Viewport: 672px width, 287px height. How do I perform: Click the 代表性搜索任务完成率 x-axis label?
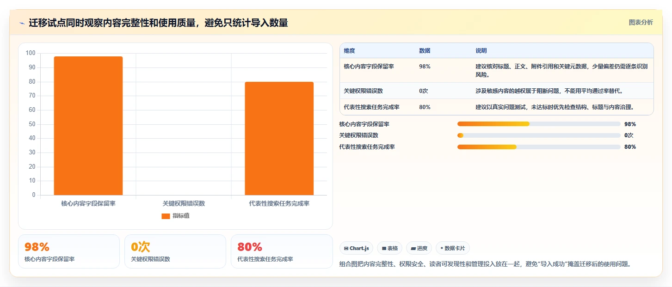(x=279, y=203)
